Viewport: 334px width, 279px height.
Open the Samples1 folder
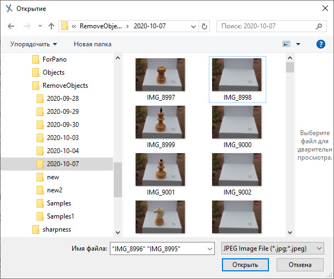click(60, 216)
